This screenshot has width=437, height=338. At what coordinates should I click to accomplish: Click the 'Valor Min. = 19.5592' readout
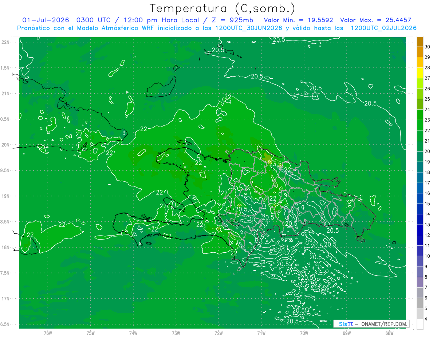pos(298,20)
